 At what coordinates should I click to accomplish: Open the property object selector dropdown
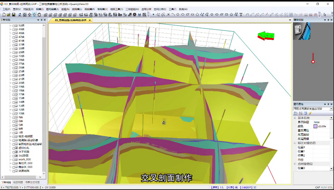tap(332, 109)
